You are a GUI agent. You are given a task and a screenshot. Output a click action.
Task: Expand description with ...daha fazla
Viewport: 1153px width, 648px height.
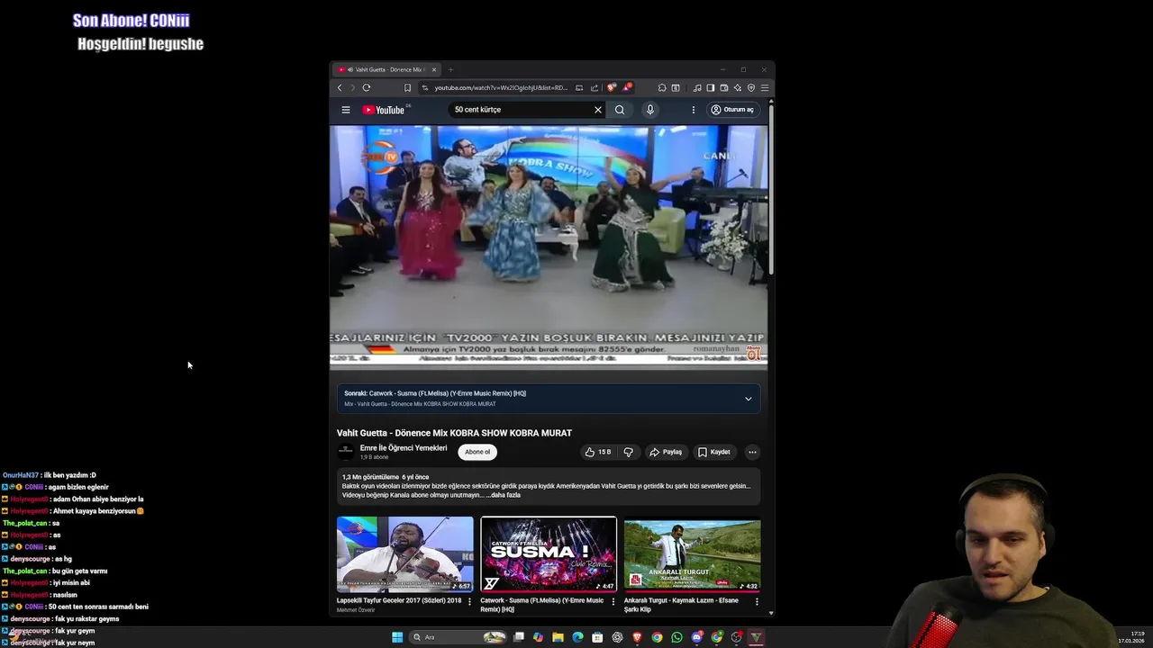coord(504,495)
